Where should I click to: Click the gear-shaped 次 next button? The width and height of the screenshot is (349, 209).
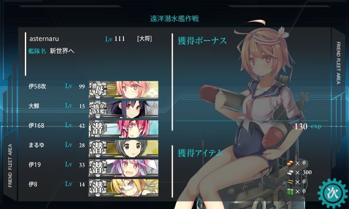(x=332, y=193)
